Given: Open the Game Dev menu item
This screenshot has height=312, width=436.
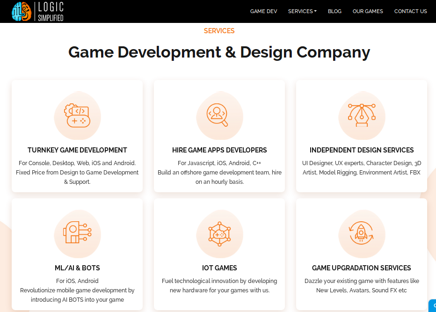Looking at the screenshot, I should [263, 11].
